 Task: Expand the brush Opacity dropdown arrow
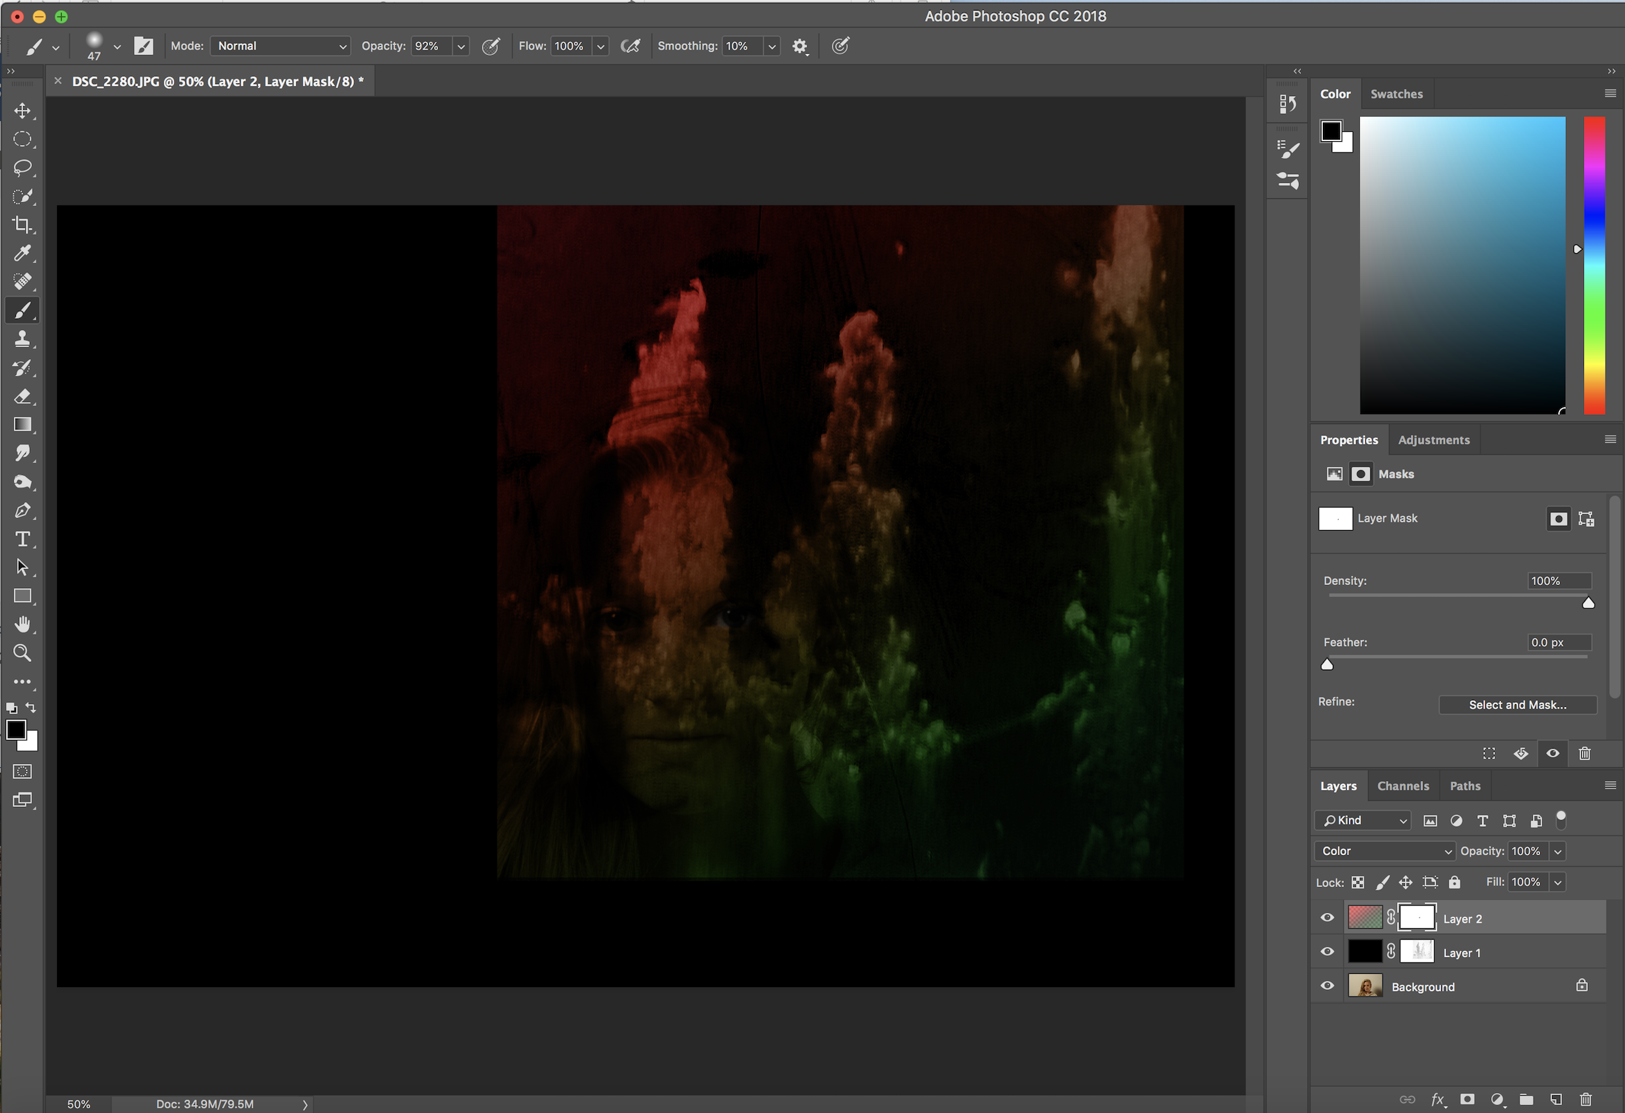pos(461,46)
